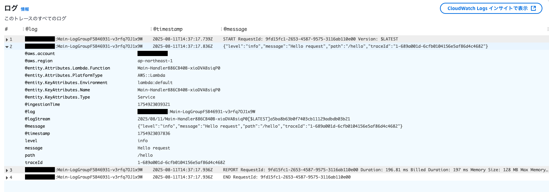549x192 pixels.
Task: Select START RequestId message in row 1
Action: click(x=310, y=39)
